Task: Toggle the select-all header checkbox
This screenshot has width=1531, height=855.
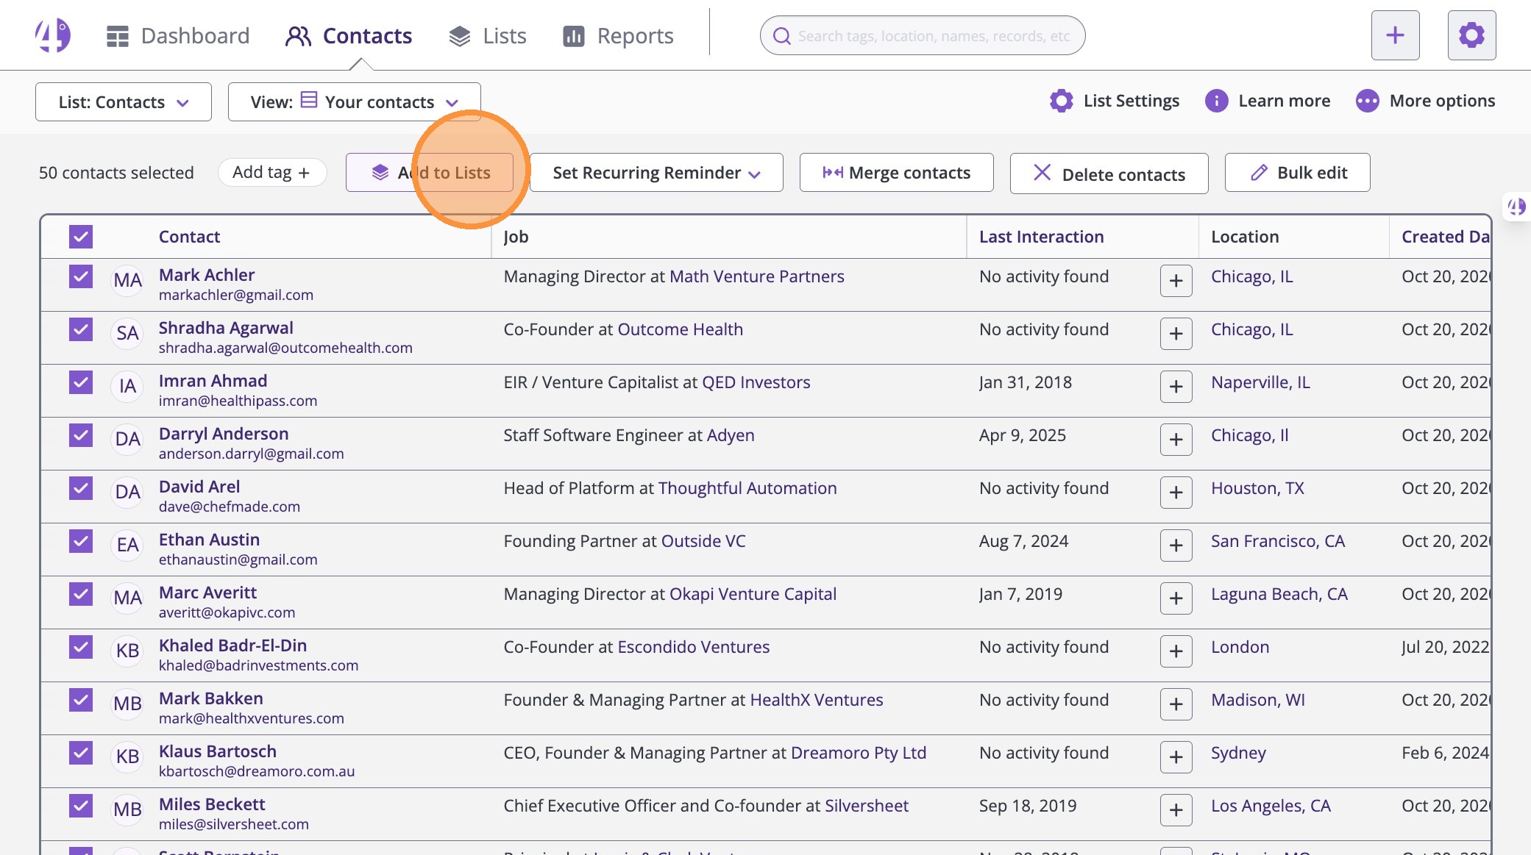Action: coord(81,237)
